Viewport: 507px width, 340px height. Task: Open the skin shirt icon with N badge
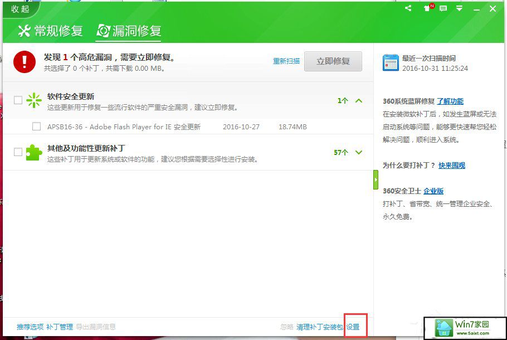(x=428, y=8)
